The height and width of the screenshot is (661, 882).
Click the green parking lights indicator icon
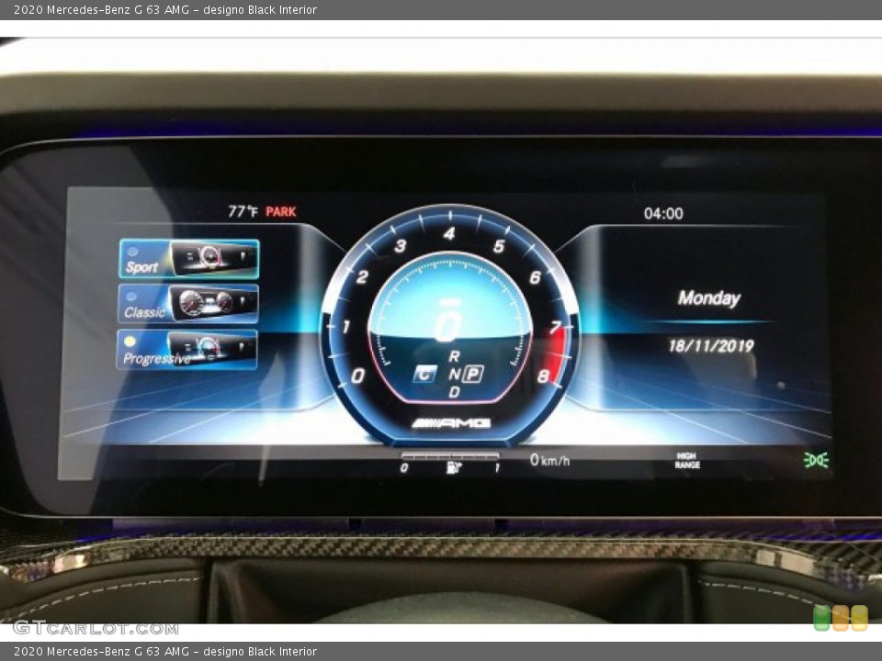816,460
